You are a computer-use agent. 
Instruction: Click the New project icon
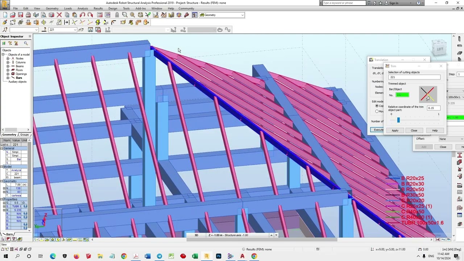[x=5, y=15]
